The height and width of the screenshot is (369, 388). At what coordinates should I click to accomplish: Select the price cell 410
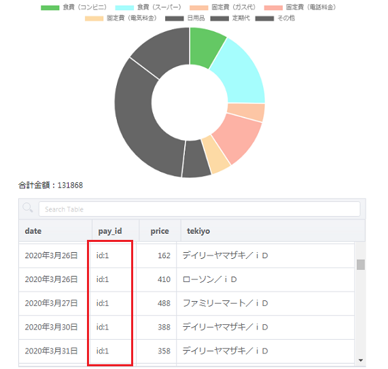pyautogui.click(x=156, y=279)
